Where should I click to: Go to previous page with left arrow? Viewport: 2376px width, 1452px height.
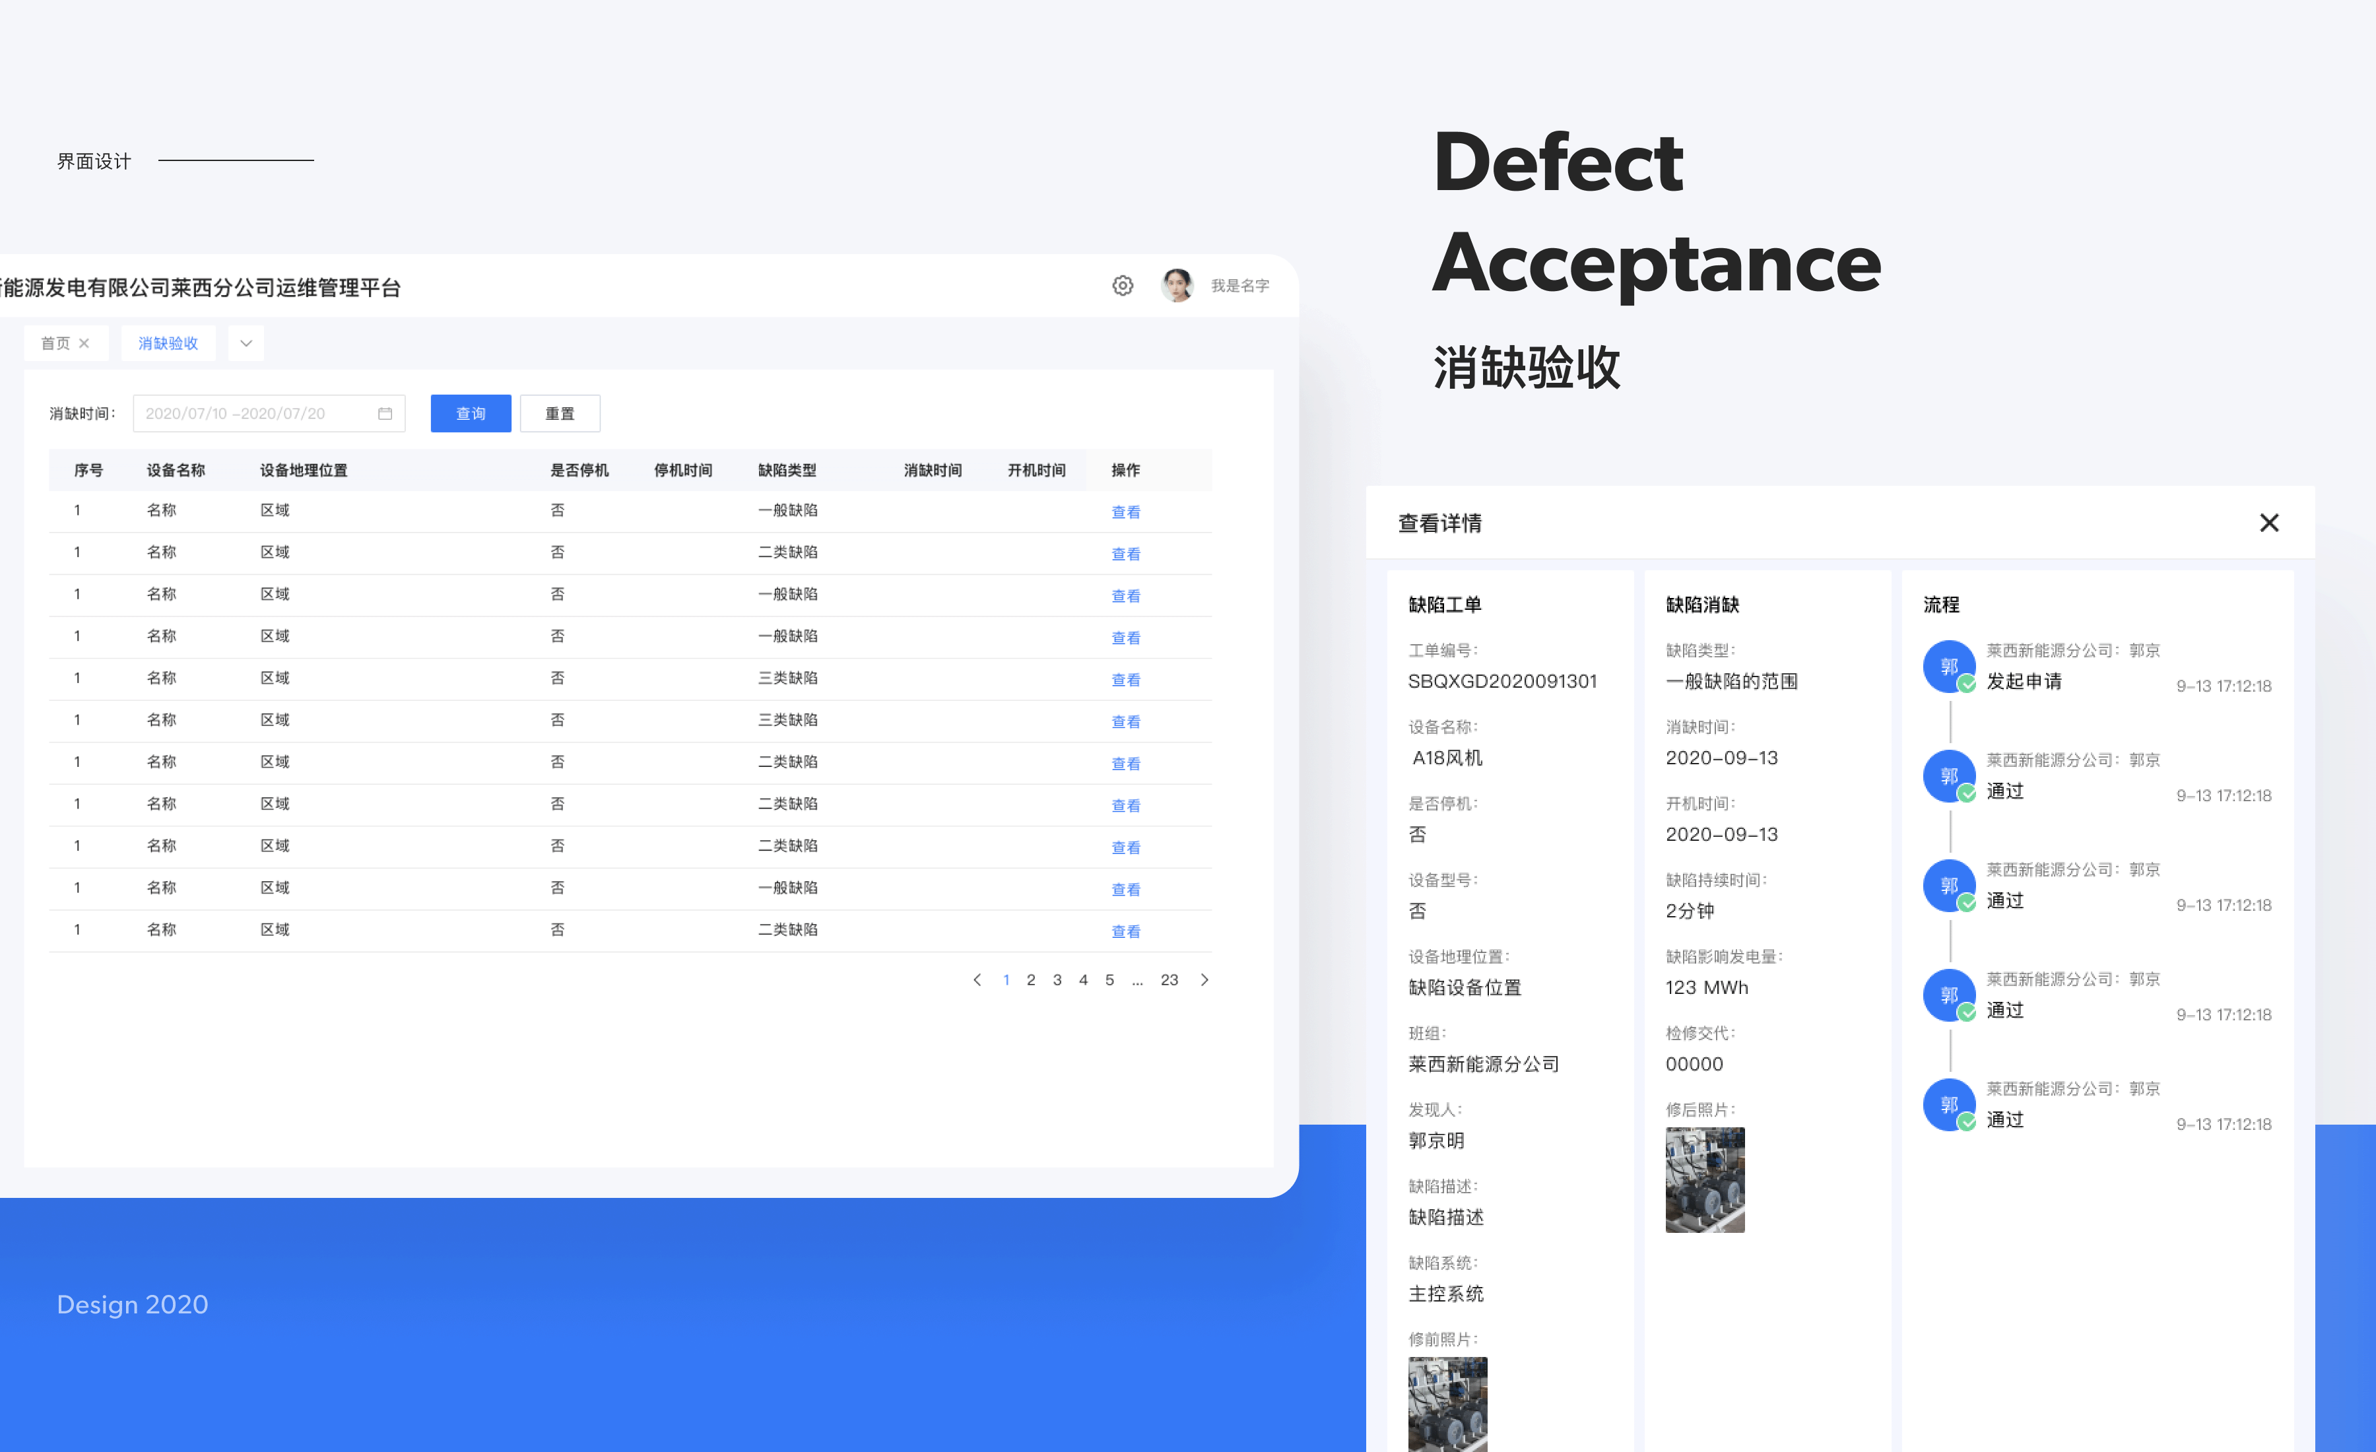click(x=977, y=979)
